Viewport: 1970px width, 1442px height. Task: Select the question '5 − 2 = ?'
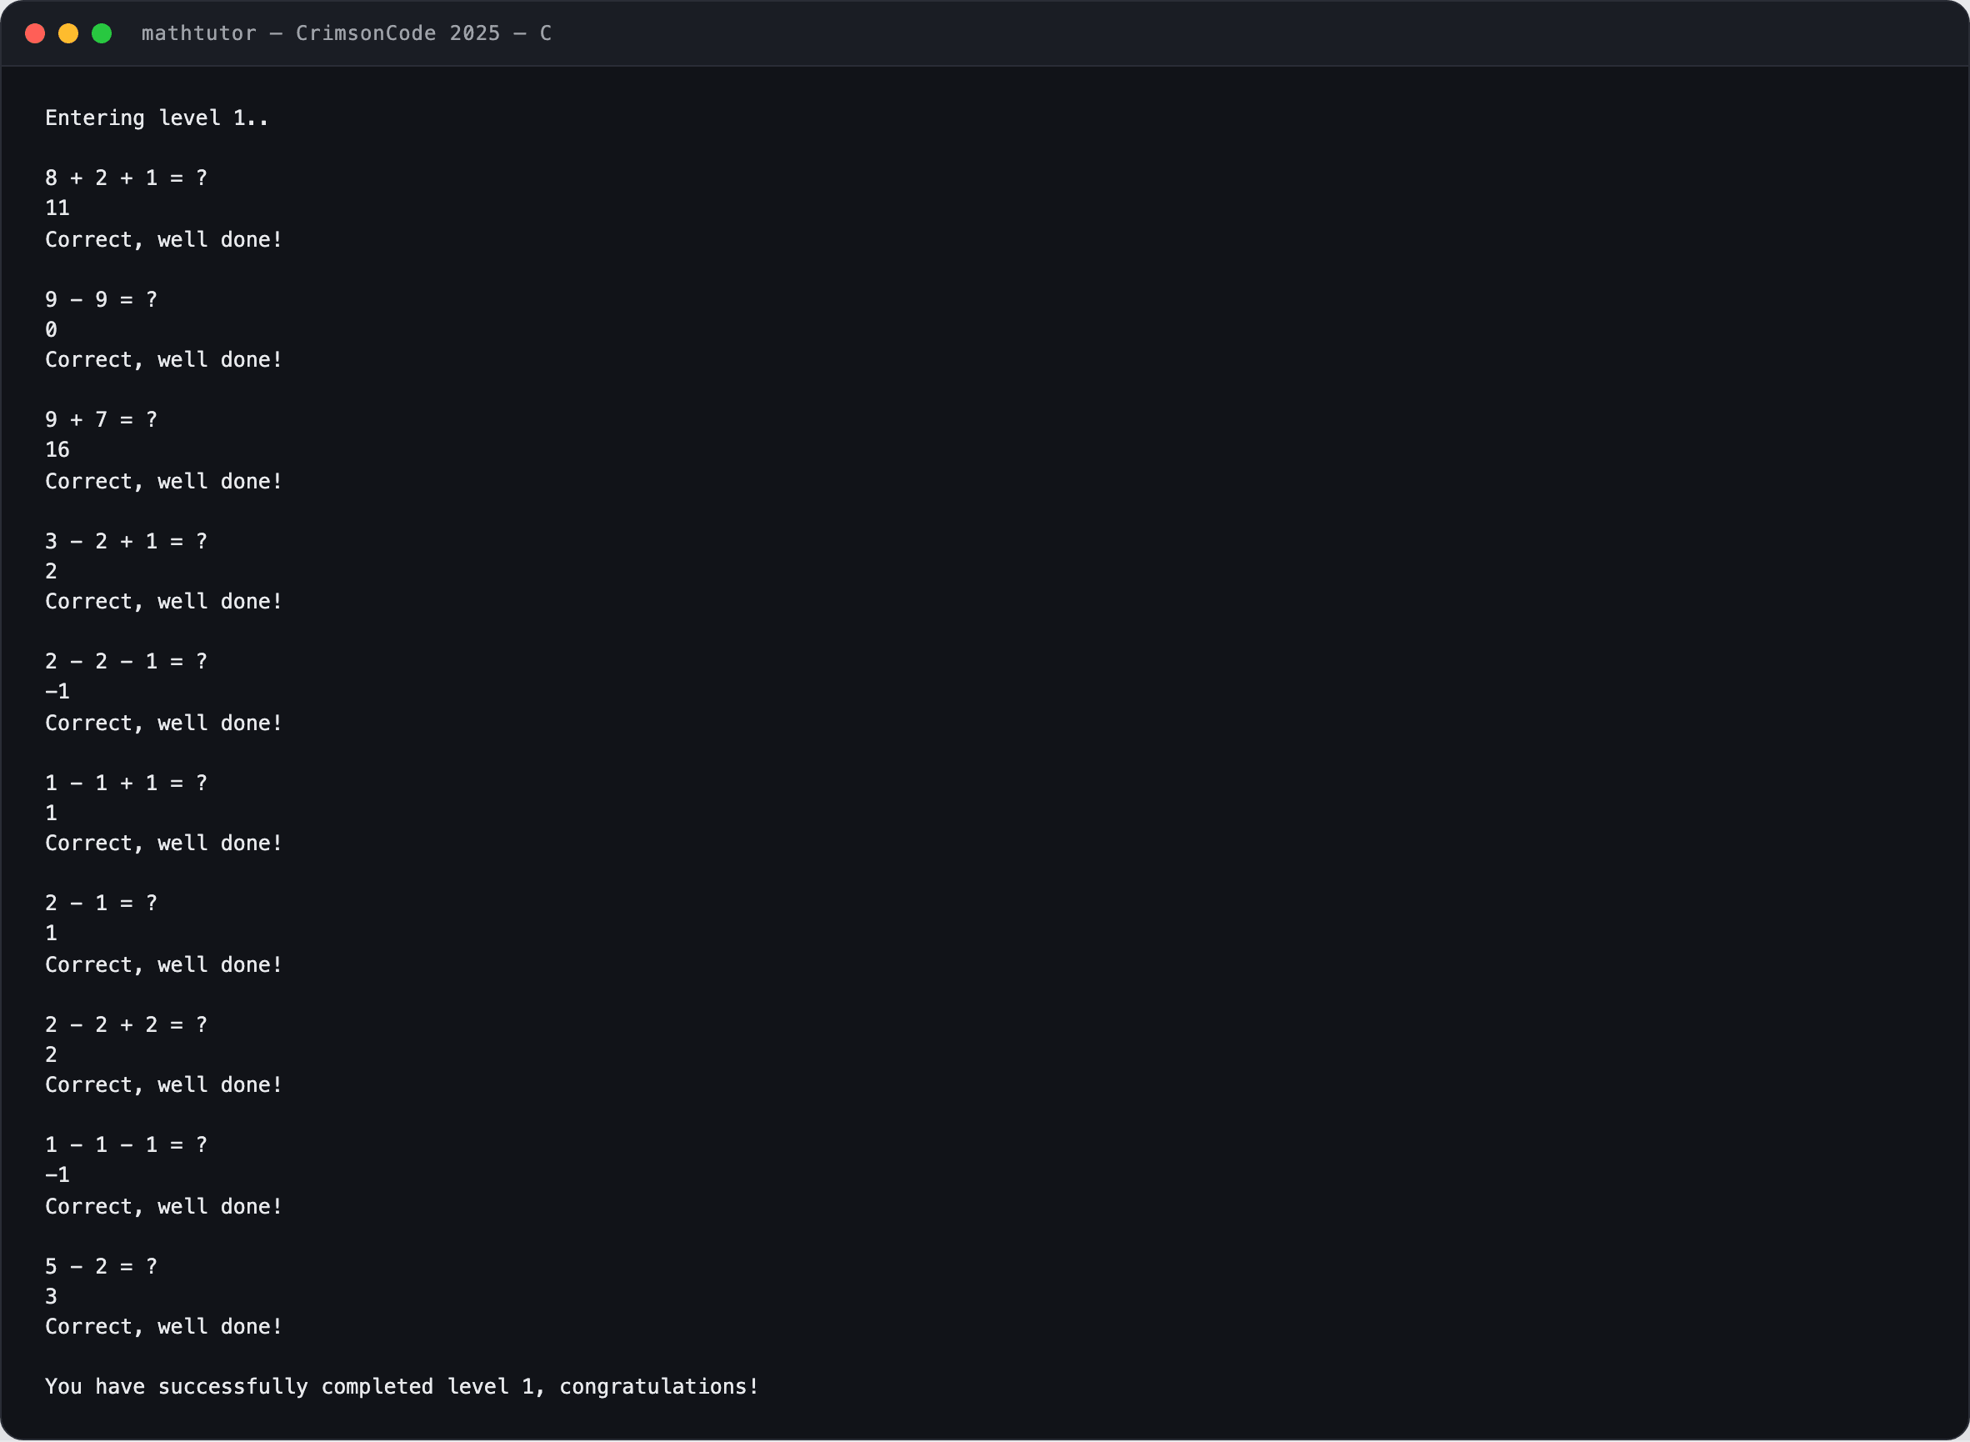[101, 1267]
